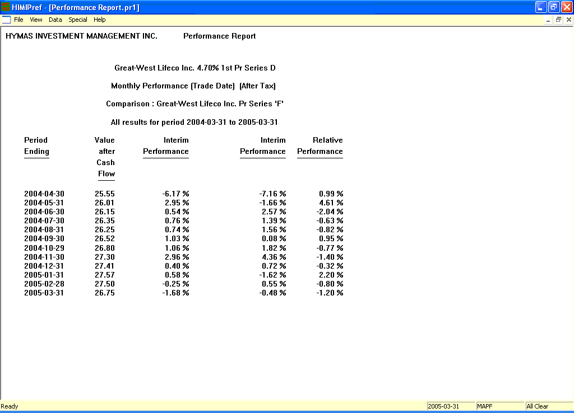Viewport: 574px width, 413px height.
Task: Click the -7.16 % comparison performance value
Action: [x=273, y=194]
